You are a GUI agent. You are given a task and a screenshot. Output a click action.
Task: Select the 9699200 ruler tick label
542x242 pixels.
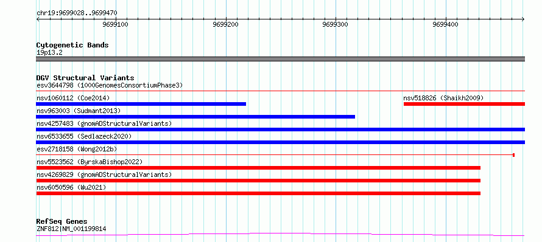226,24
